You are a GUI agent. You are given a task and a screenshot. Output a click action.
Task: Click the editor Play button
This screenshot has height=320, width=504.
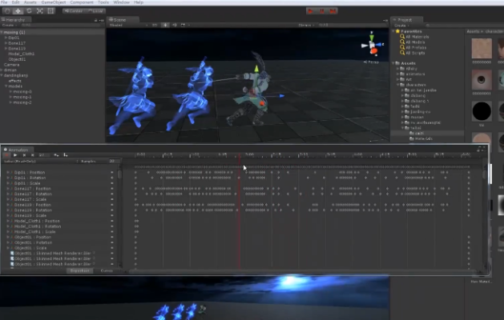pos(311,11)
